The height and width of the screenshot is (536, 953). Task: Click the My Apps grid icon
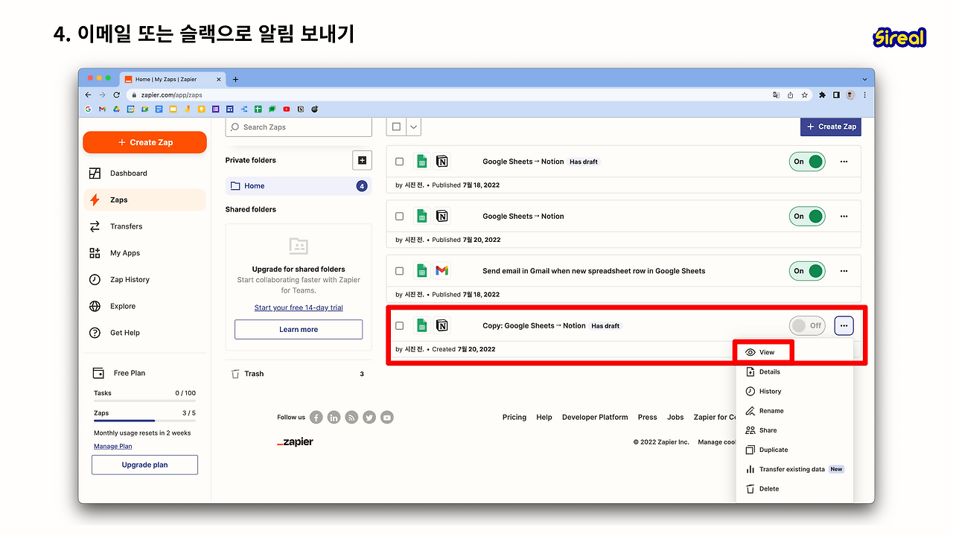[95, 253]
